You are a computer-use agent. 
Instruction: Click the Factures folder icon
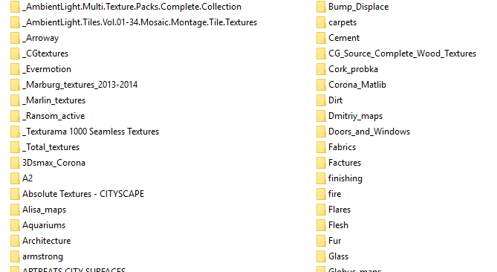coord(321,163)
